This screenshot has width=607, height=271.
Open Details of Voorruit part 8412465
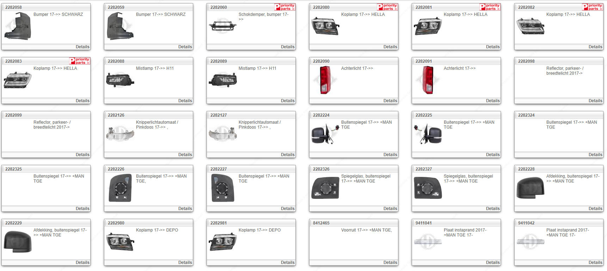(x=390, y=263)
